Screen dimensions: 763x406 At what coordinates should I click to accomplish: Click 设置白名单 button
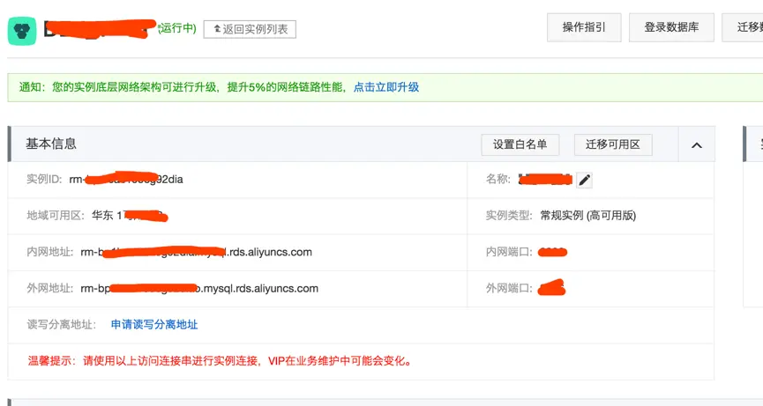[520, 144]
